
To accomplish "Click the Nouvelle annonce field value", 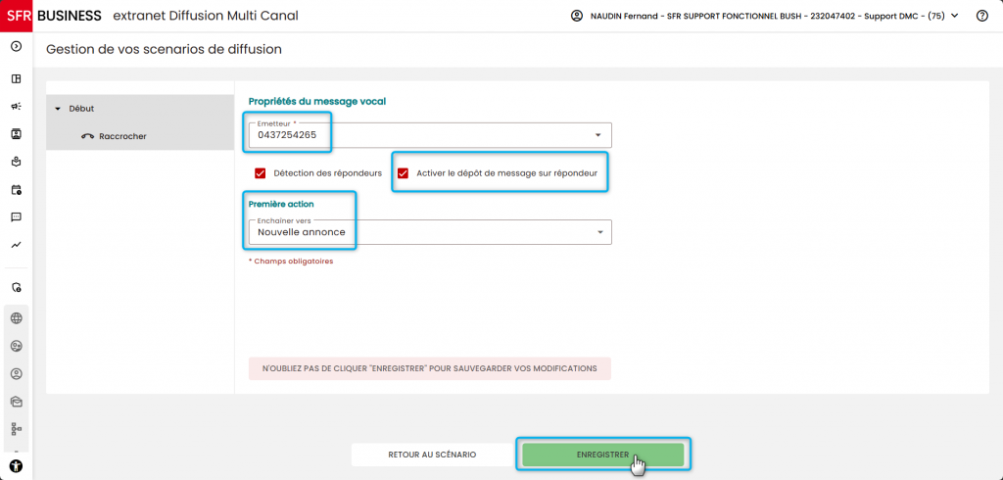I will pyautogui.click(x=302, y=232).
